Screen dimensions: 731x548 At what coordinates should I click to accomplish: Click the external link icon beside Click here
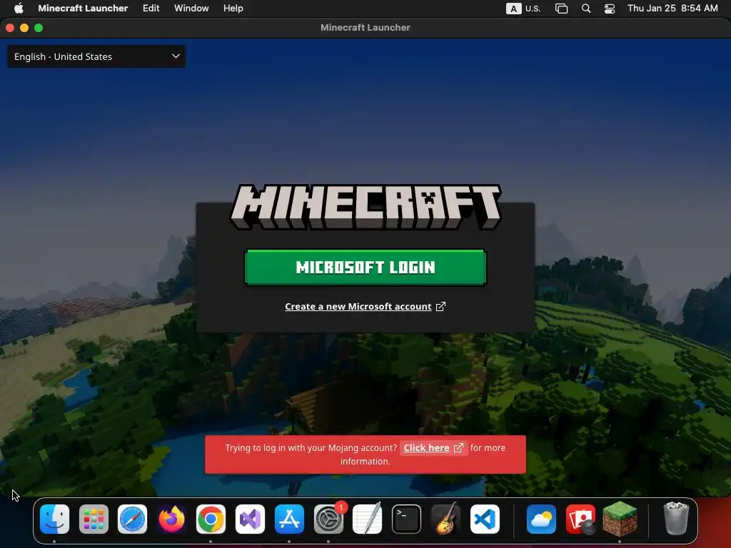459,447
